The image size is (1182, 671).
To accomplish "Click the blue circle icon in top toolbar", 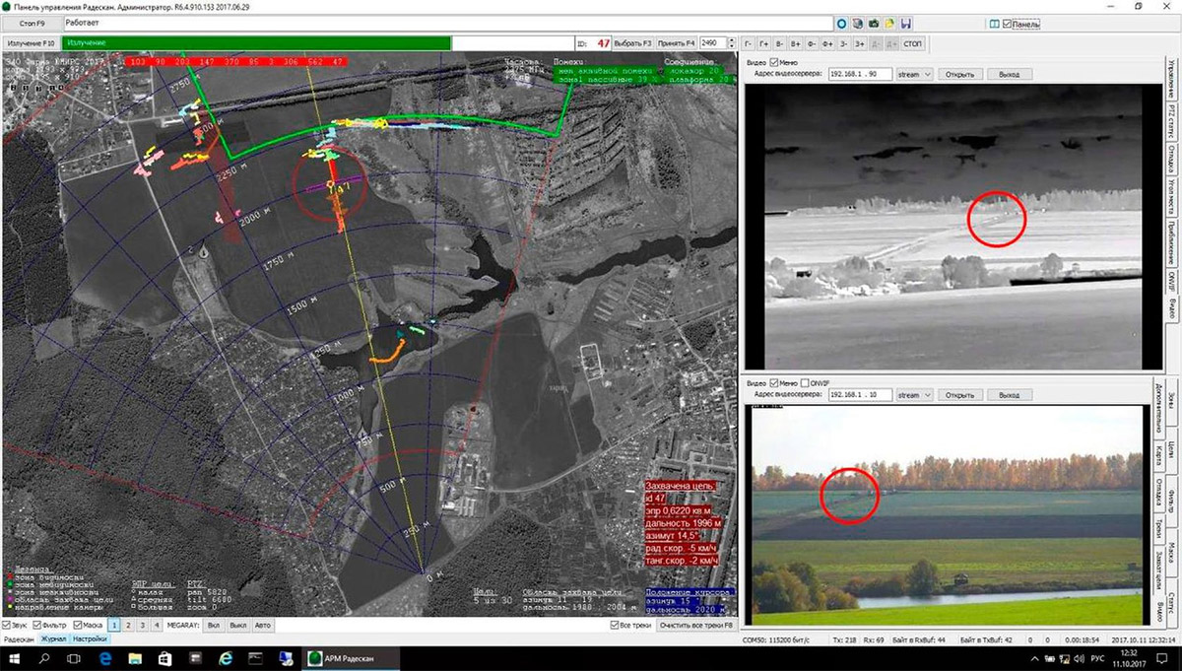I will click(x=842, y=23).
